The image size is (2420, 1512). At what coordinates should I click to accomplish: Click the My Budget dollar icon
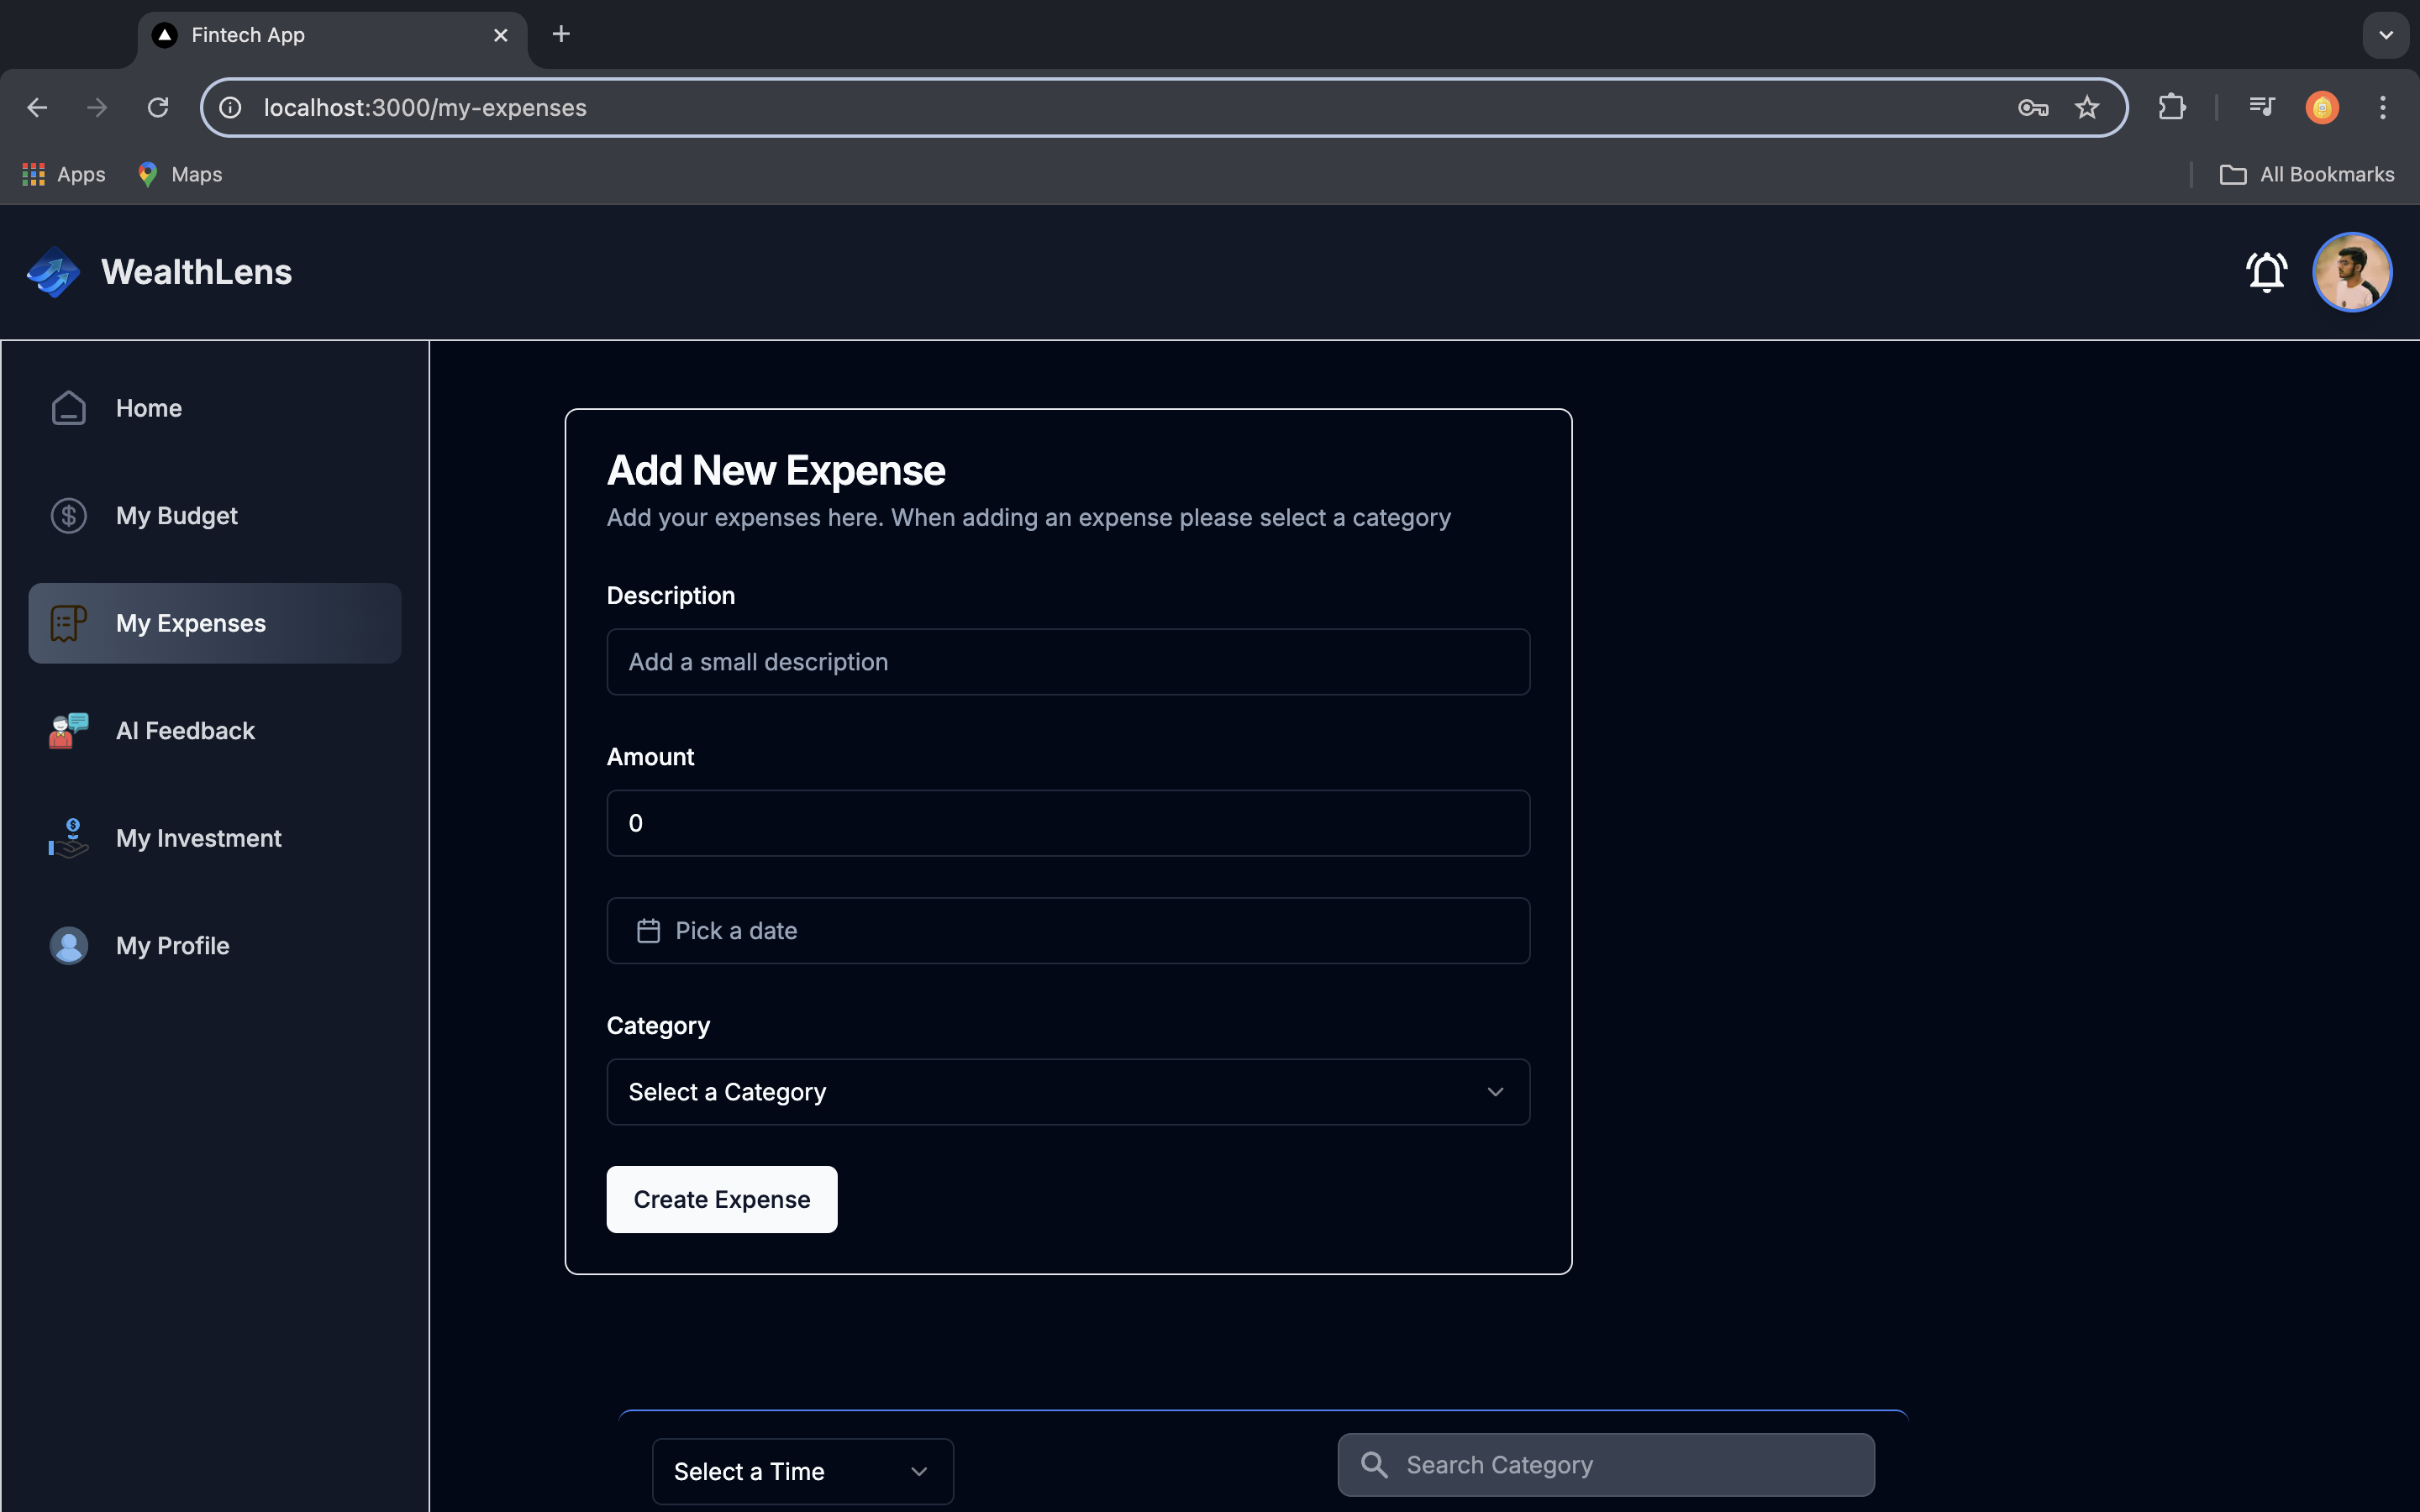(x=69, y=516)
